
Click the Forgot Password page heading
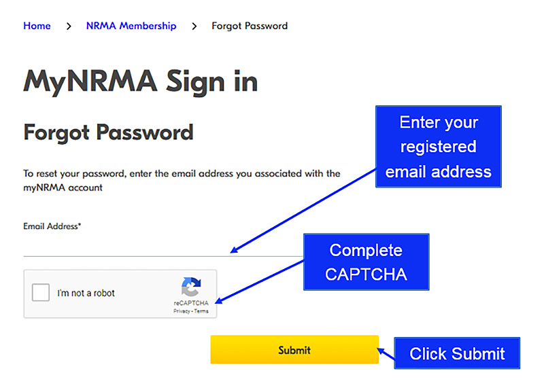pos(107,133)
